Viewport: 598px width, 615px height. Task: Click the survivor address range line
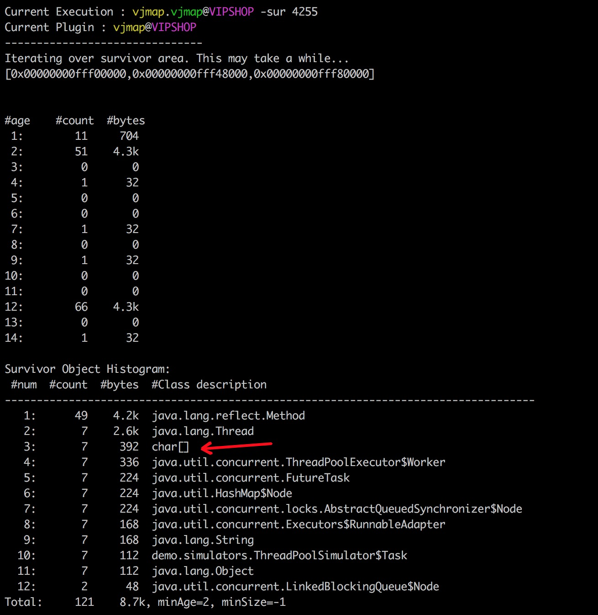point(190,74)
